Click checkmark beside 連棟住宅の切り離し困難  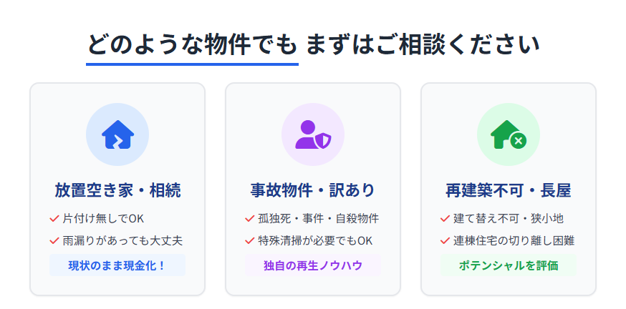(445, 241)
